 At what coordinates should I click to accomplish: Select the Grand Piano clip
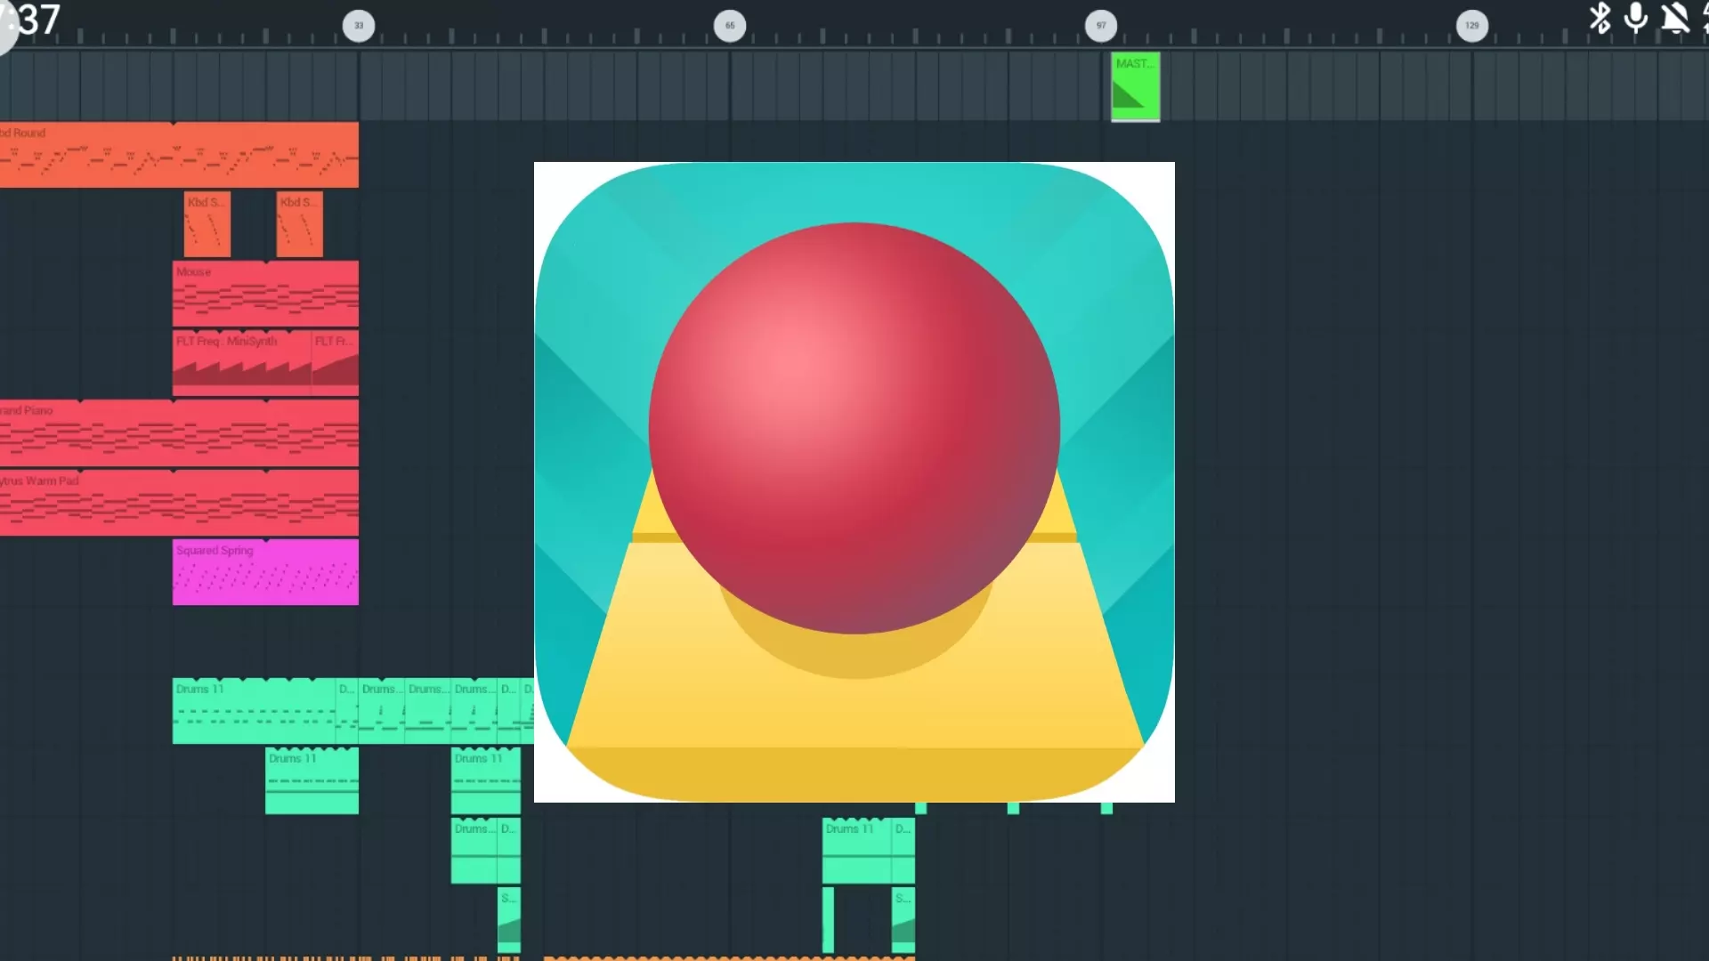(x=178, y=433)
